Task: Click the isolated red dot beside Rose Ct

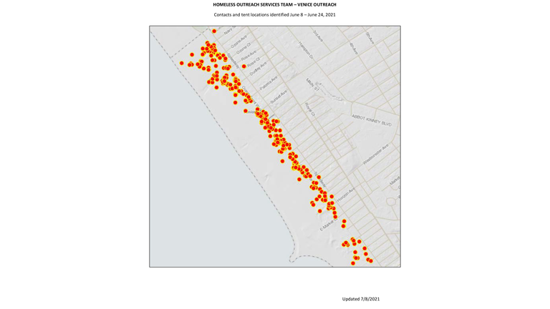Action: pos(244,67)
